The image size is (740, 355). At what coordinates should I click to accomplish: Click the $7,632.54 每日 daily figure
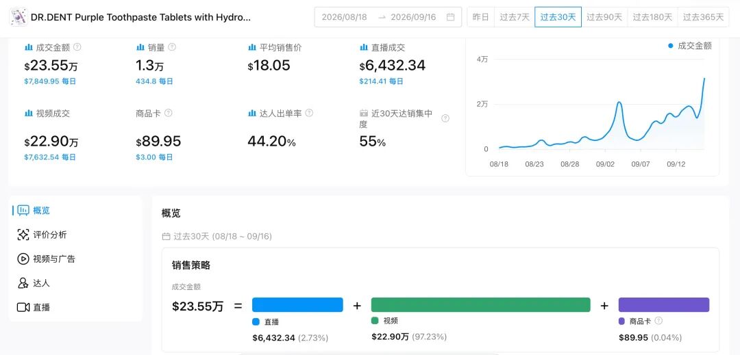(x=50, y=157)
